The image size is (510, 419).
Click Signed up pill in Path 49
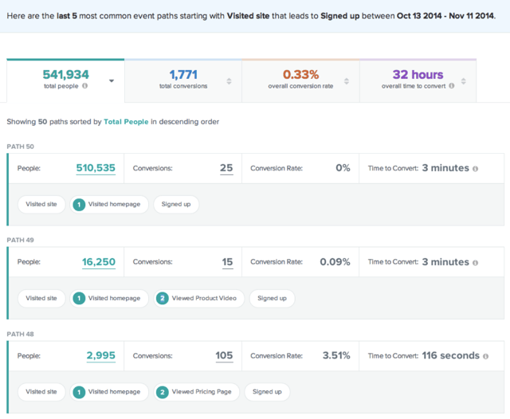(x=272, y=299)
